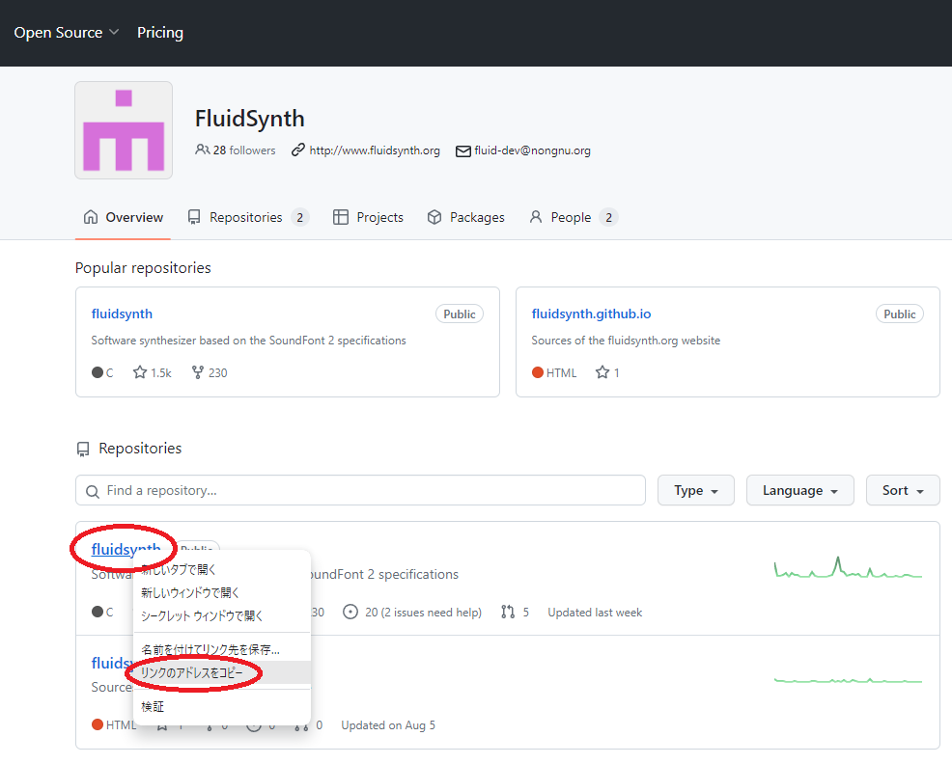Open the Type filter dropdown
Viewport: 952px width, 764px height.
click(696, 490)
